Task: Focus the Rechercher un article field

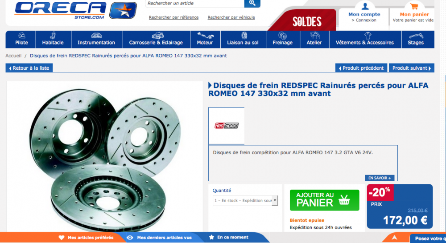Action: 194,4
